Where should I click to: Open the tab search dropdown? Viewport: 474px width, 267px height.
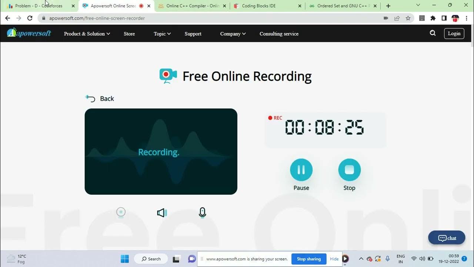click(418, 5)
